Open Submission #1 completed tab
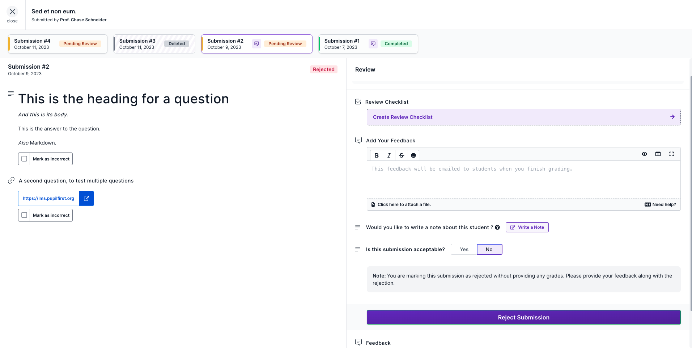 click(368, 44)
